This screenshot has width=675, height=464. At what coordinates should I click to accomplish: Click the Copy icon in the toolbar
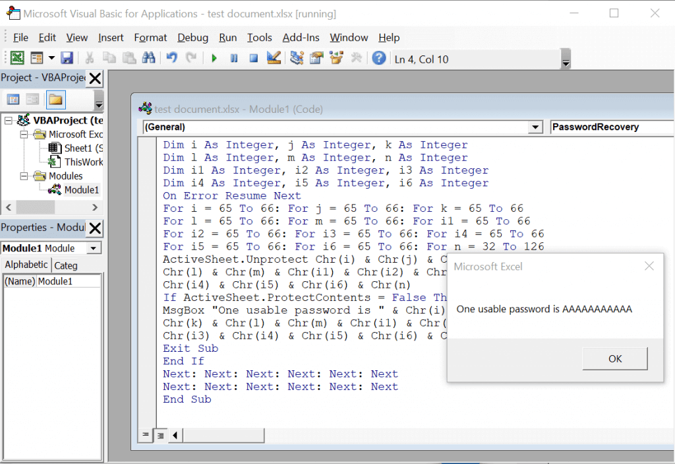pos(109,58)
